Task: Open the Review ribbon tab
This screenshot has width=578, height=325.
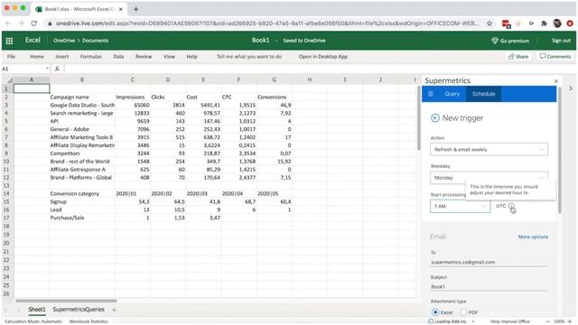Action: 144,57
